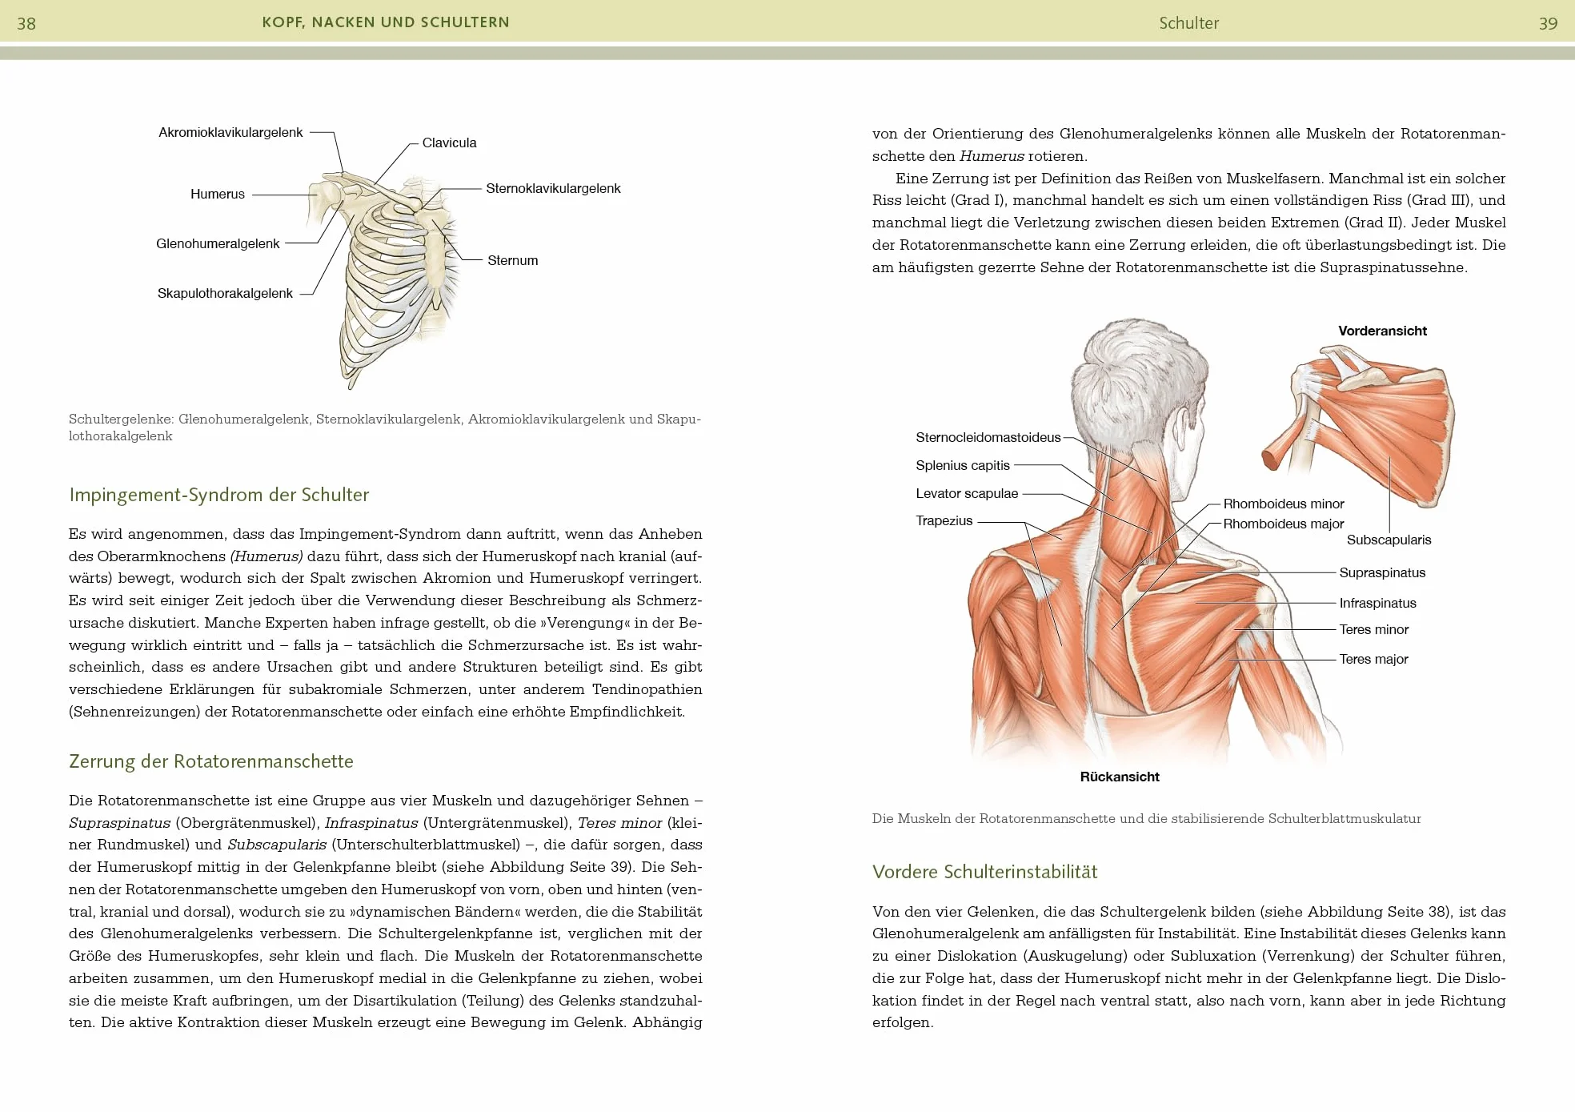Click the "Rhomboideus minor" muscle label
This screenshot has width=1575, height=1112.
[x=1284, y=504]
